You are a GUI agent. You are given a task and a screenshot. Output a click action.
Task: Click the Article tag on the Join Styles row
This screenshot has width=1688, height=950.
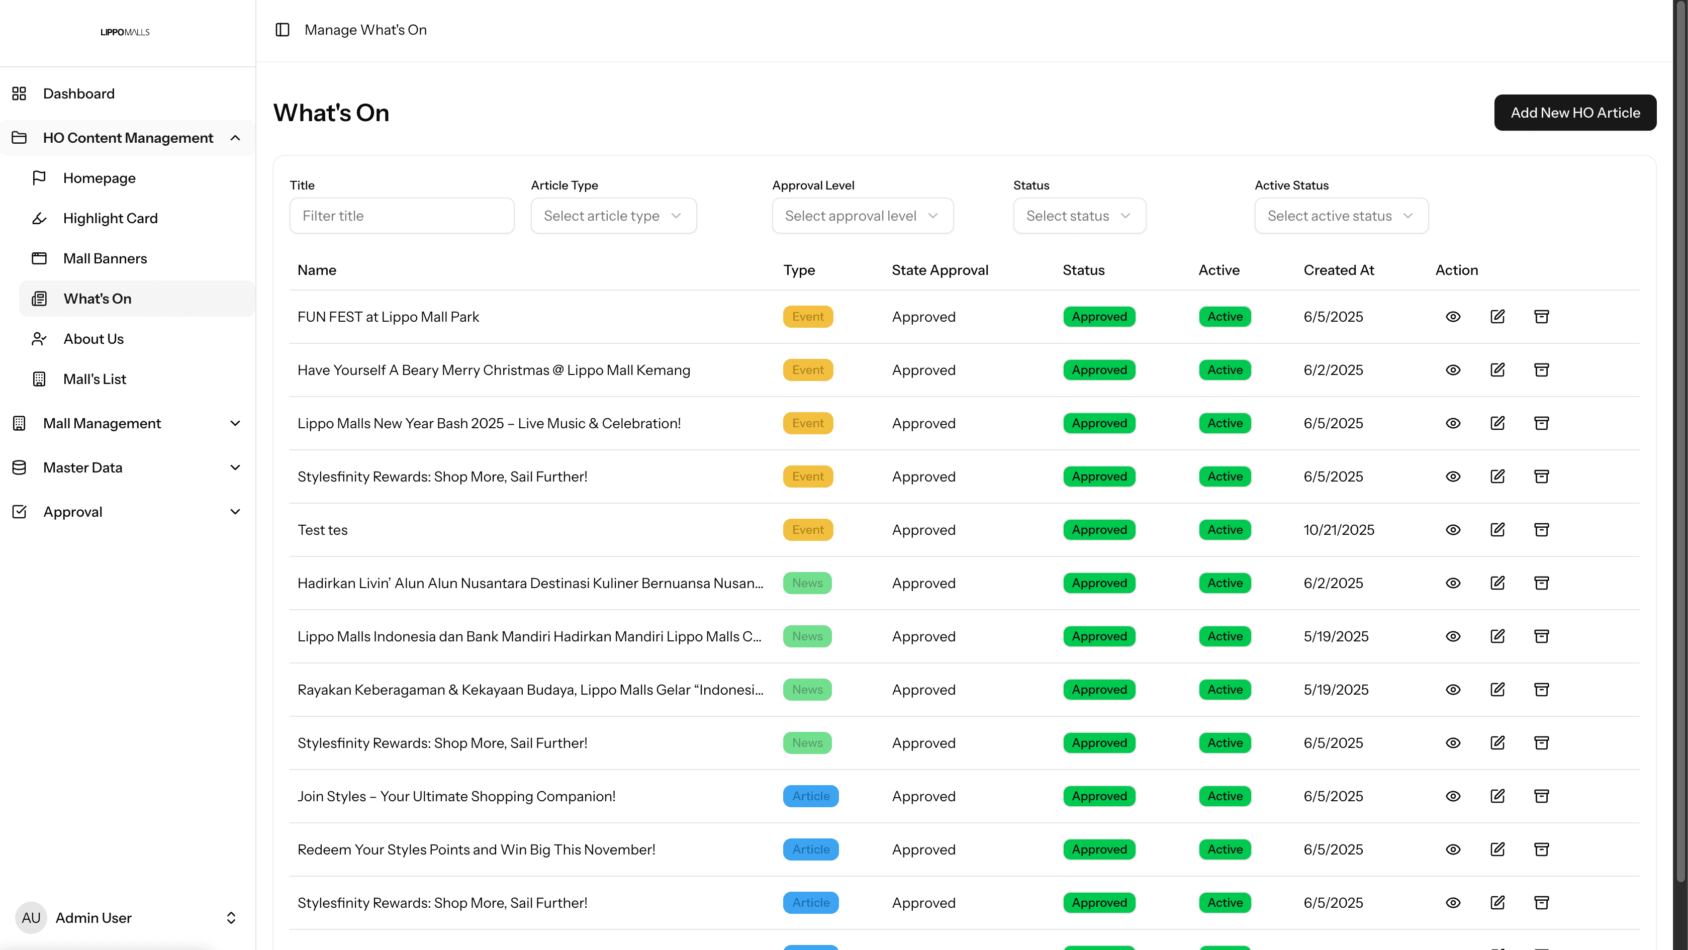pos(811,796)
